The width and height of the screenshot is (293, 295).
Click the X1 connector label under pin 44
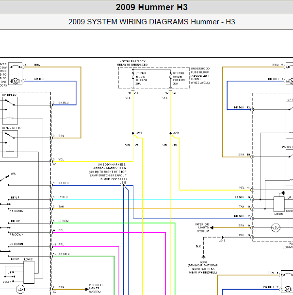(x=136, y=93)
